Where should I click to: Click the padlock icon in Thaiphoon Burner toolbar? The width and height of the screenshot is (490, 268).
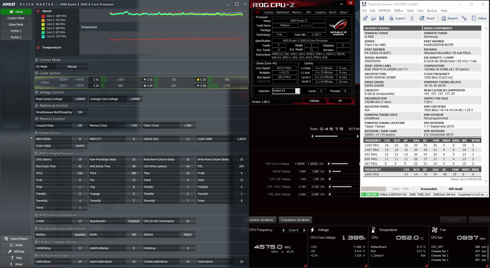[412, 18]
